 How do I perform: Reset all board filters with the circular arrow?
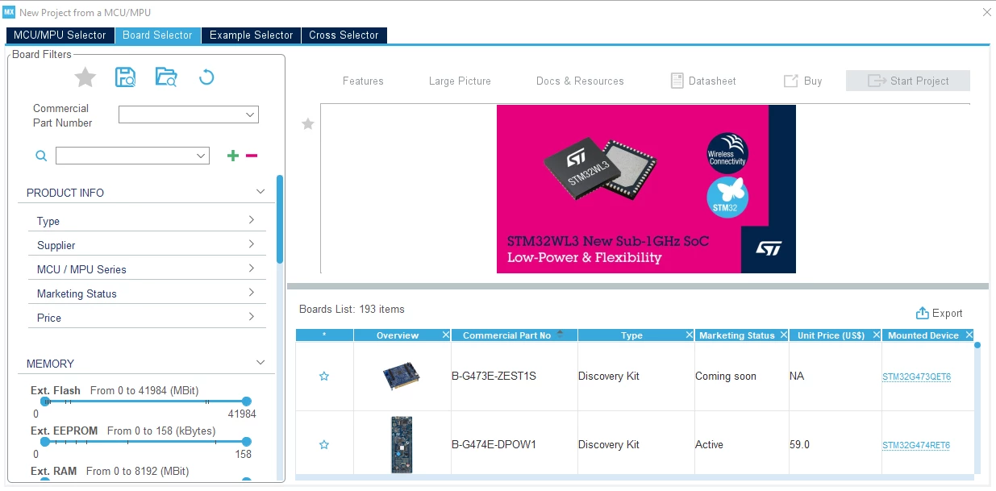[x=206, y=77]
